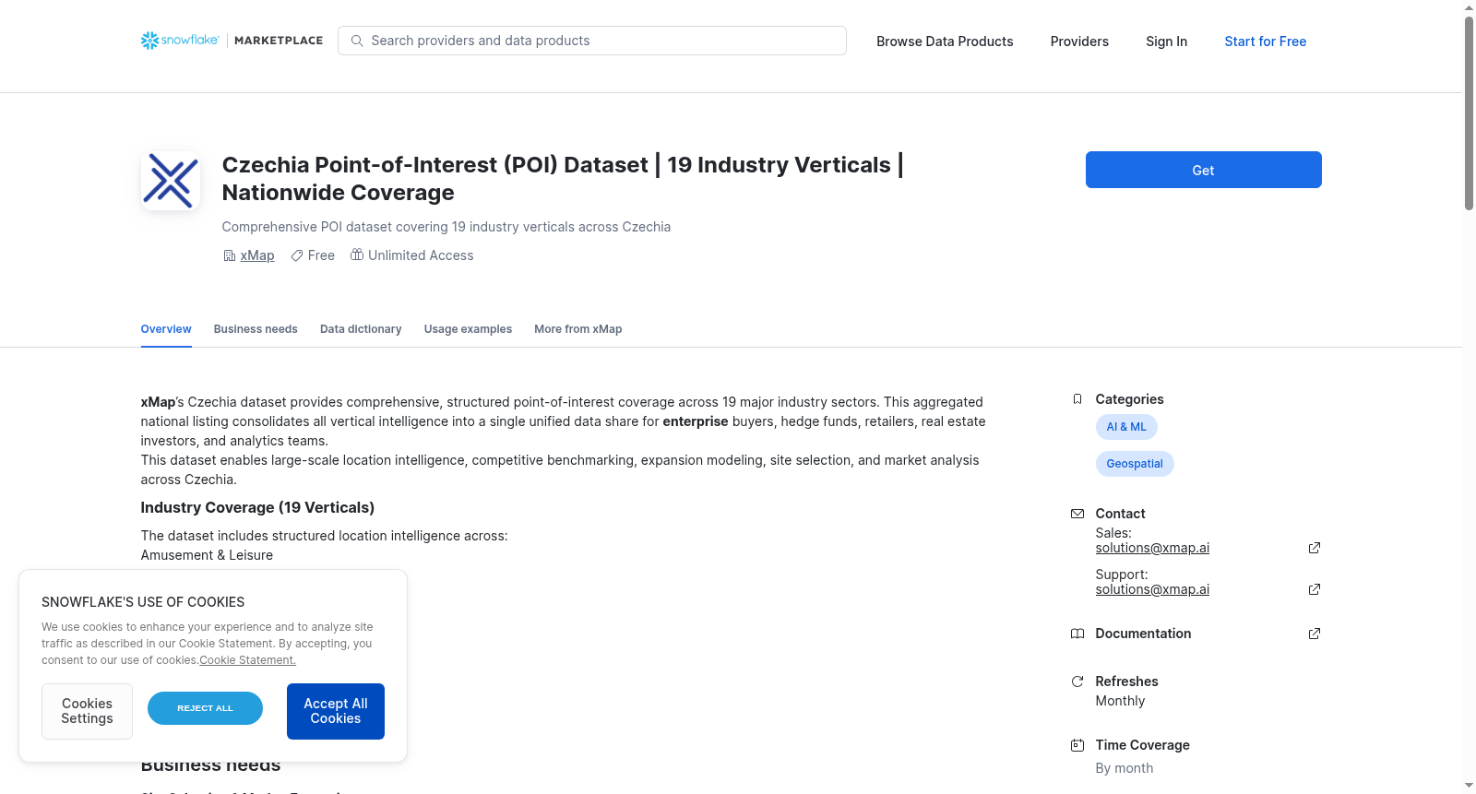Click the Industry Coverage (19 Verticals) heading

(257, 507)
